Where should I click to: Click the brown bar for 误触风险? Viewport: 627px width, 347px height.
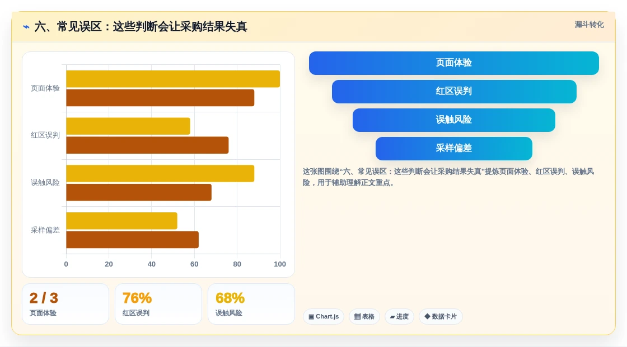(x=139, y=192)
